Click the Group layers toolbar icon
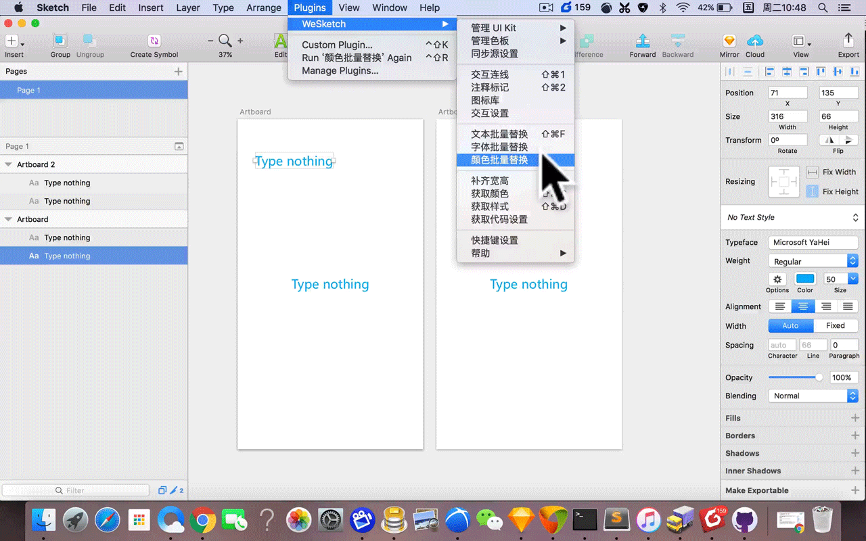Viewport: 866px width, 541px height. point(60,41)
